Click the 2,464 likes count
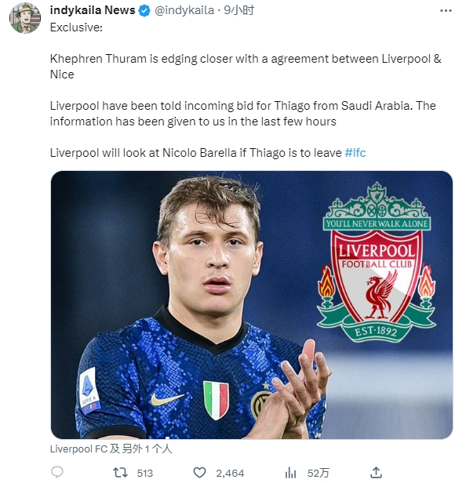Viewport: 466px width, 483px height. (230, 473)
